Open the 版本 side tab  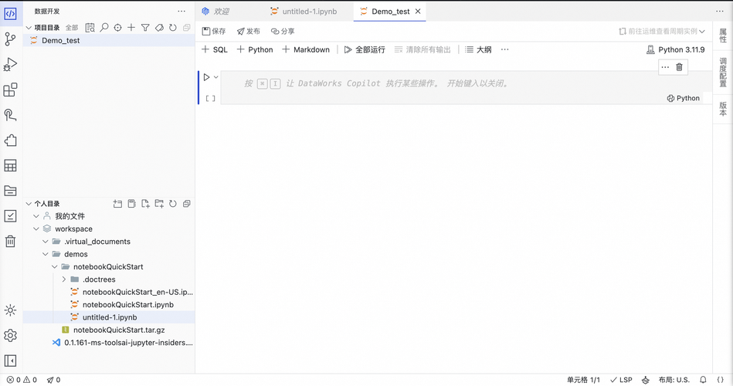click(x=723, y=108)
